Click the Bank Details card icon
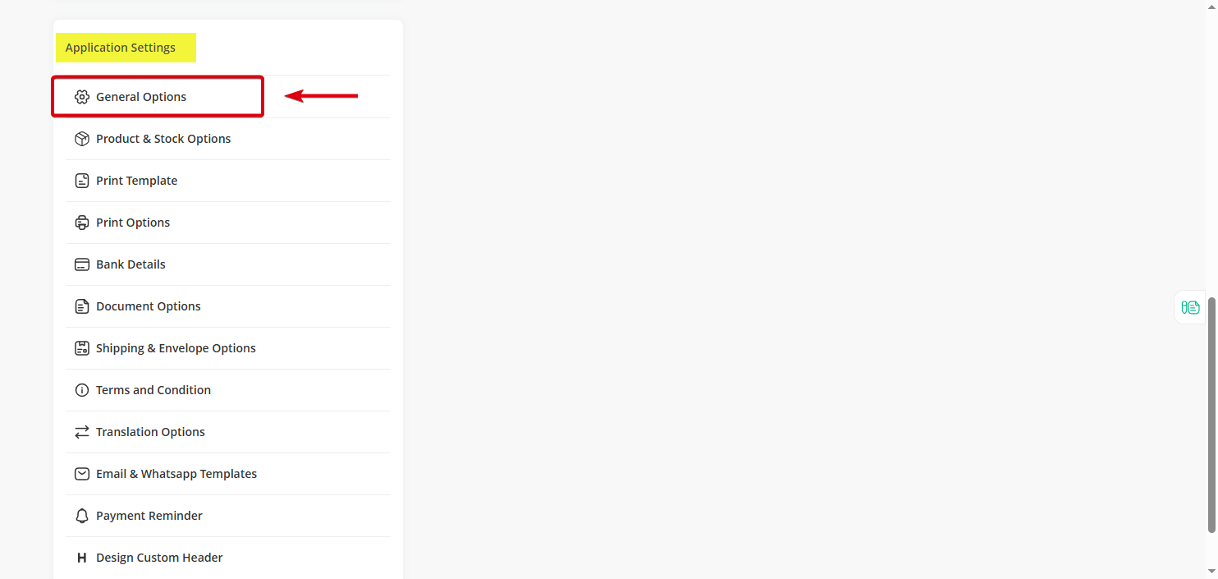 [81, 264]
